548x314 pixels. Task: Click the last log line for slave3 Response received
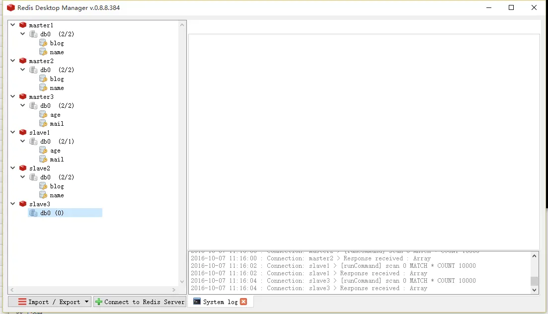coord(309,288)
